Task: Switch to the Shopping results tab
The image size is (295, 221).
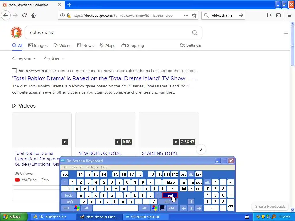Action: click(x=133, y=45)
